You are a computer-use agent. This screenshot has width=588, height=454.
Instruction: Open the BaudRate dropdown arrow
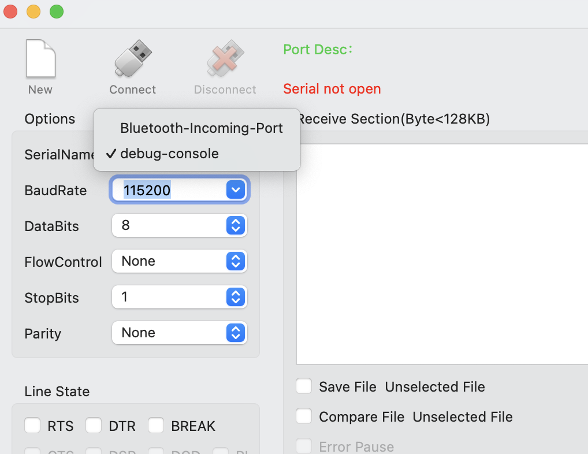tap(236, 189)
